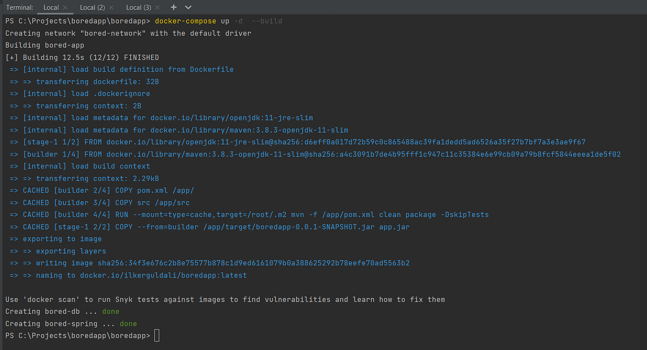
Task: Click the 'COPY --from=builder' app.jar line
Action: point(209,227)
